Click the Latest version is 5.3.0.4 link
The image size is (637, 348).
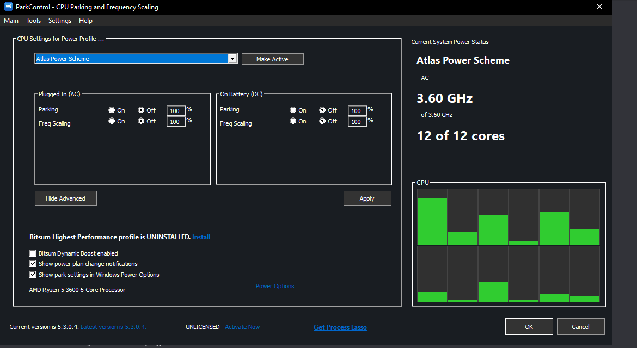point(113,327)
